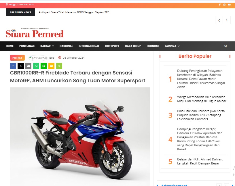Screen dimensions: 235x186
Task: Click the Potret category badge
Action: [x=17, y=58]
